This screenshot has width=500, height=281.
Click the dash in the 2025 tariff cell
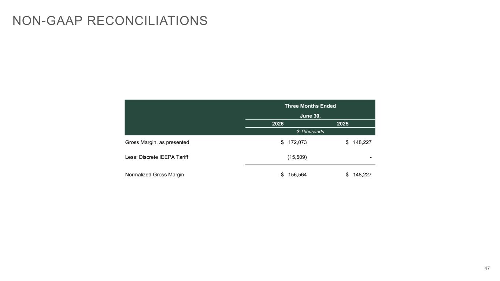point(371,157)
